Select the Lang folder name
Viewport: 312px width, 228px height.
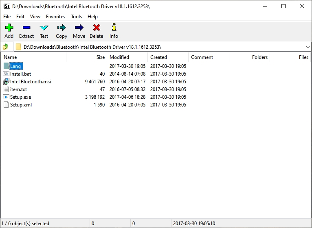click(16, 66)
